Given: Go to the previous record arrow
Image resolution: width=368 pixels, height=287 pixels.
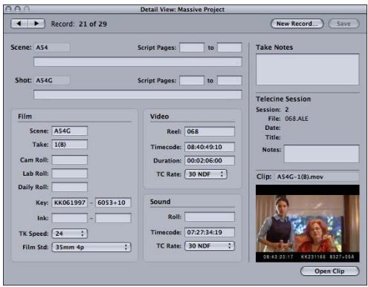Looking at the screenshot, I should (19, 24).
